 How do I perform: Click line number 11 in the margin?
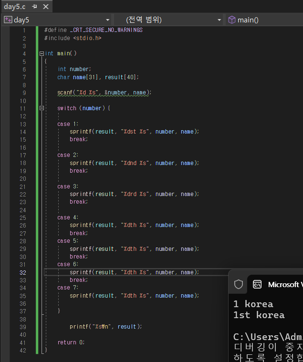click(23, 109)
